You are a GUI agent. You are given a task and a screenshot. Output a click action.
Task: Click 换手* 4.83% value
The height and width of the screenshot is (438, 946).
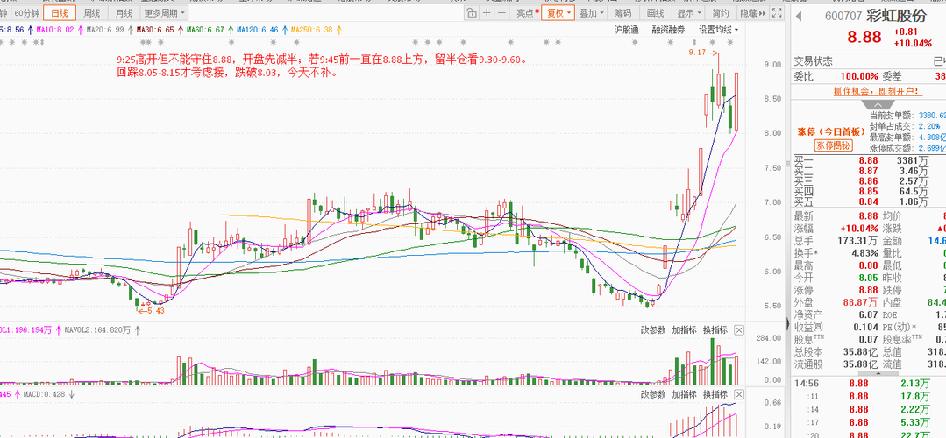tap(864, 253)
